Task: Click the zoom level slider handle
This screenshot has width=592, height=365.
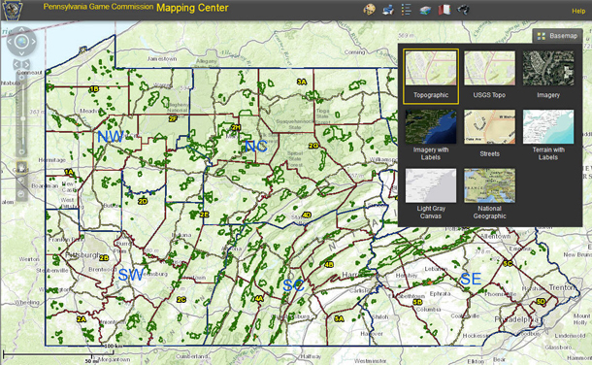Action: point(22,118)
